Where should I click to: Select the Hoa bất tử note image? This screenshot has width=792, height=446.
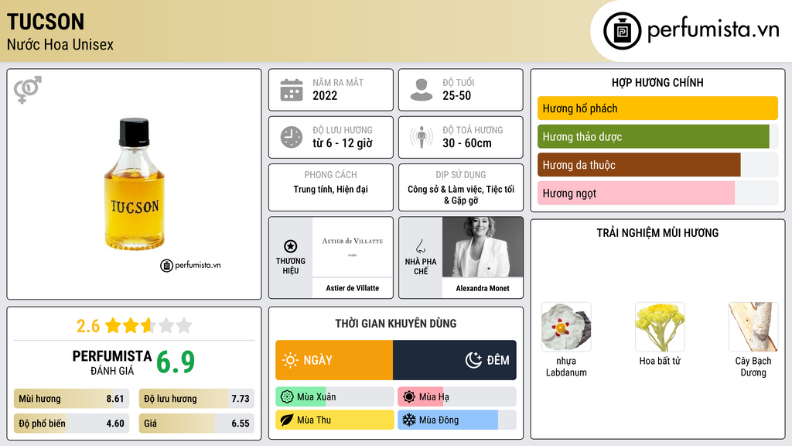(x=660, y=327)
